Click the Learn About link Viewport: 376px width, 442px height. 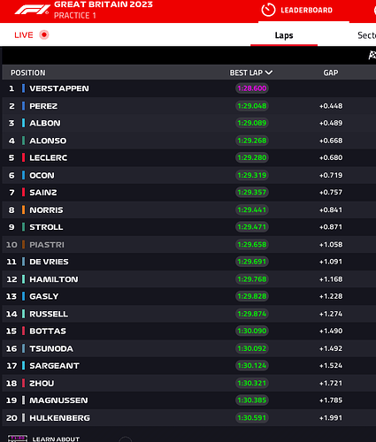tap(56, 438)
